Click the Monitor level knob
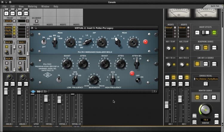 click(x=205, y=110)
